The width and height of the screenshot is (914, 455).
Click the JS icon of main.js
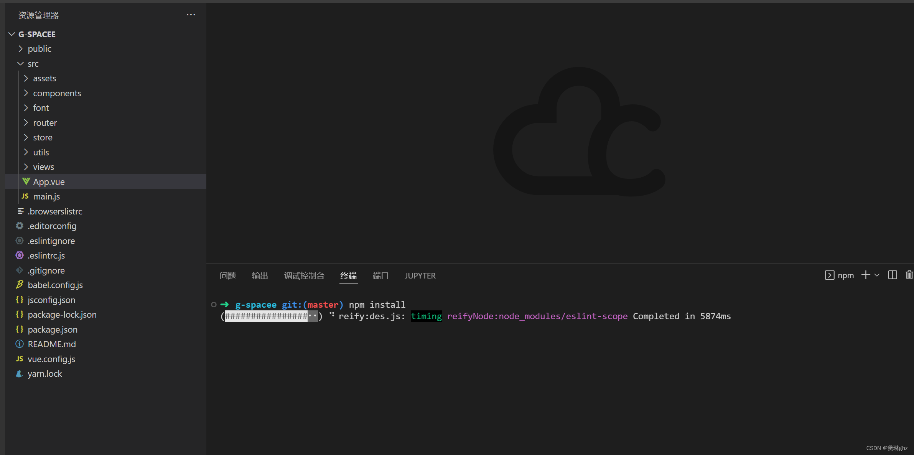coord(25,196)
